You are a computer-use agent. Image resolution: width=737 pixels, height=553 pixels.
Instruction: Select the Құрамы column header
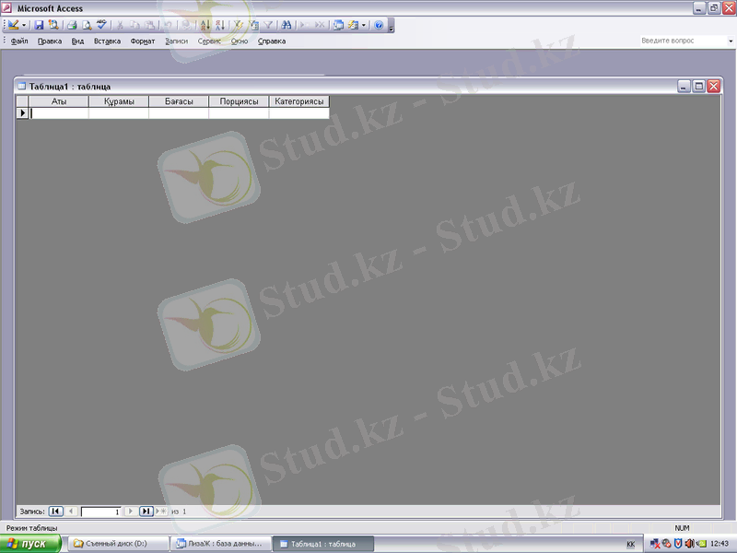119,101
